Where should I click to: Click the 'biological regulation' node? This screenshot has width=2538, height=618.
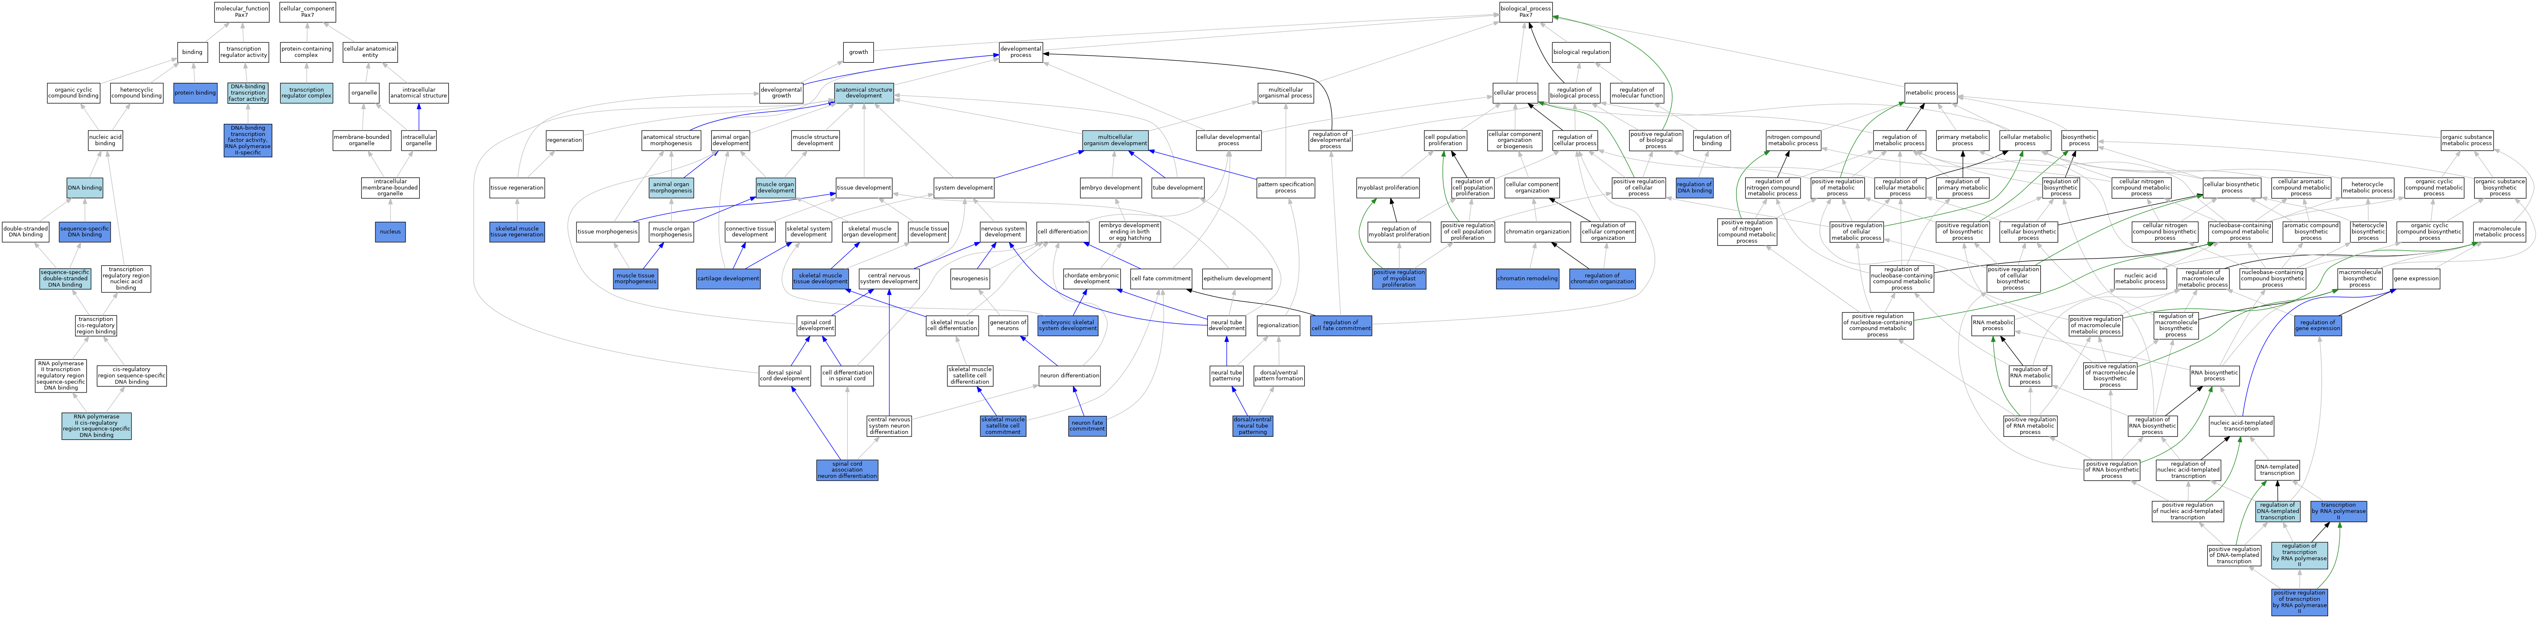tap(1581, 52)
